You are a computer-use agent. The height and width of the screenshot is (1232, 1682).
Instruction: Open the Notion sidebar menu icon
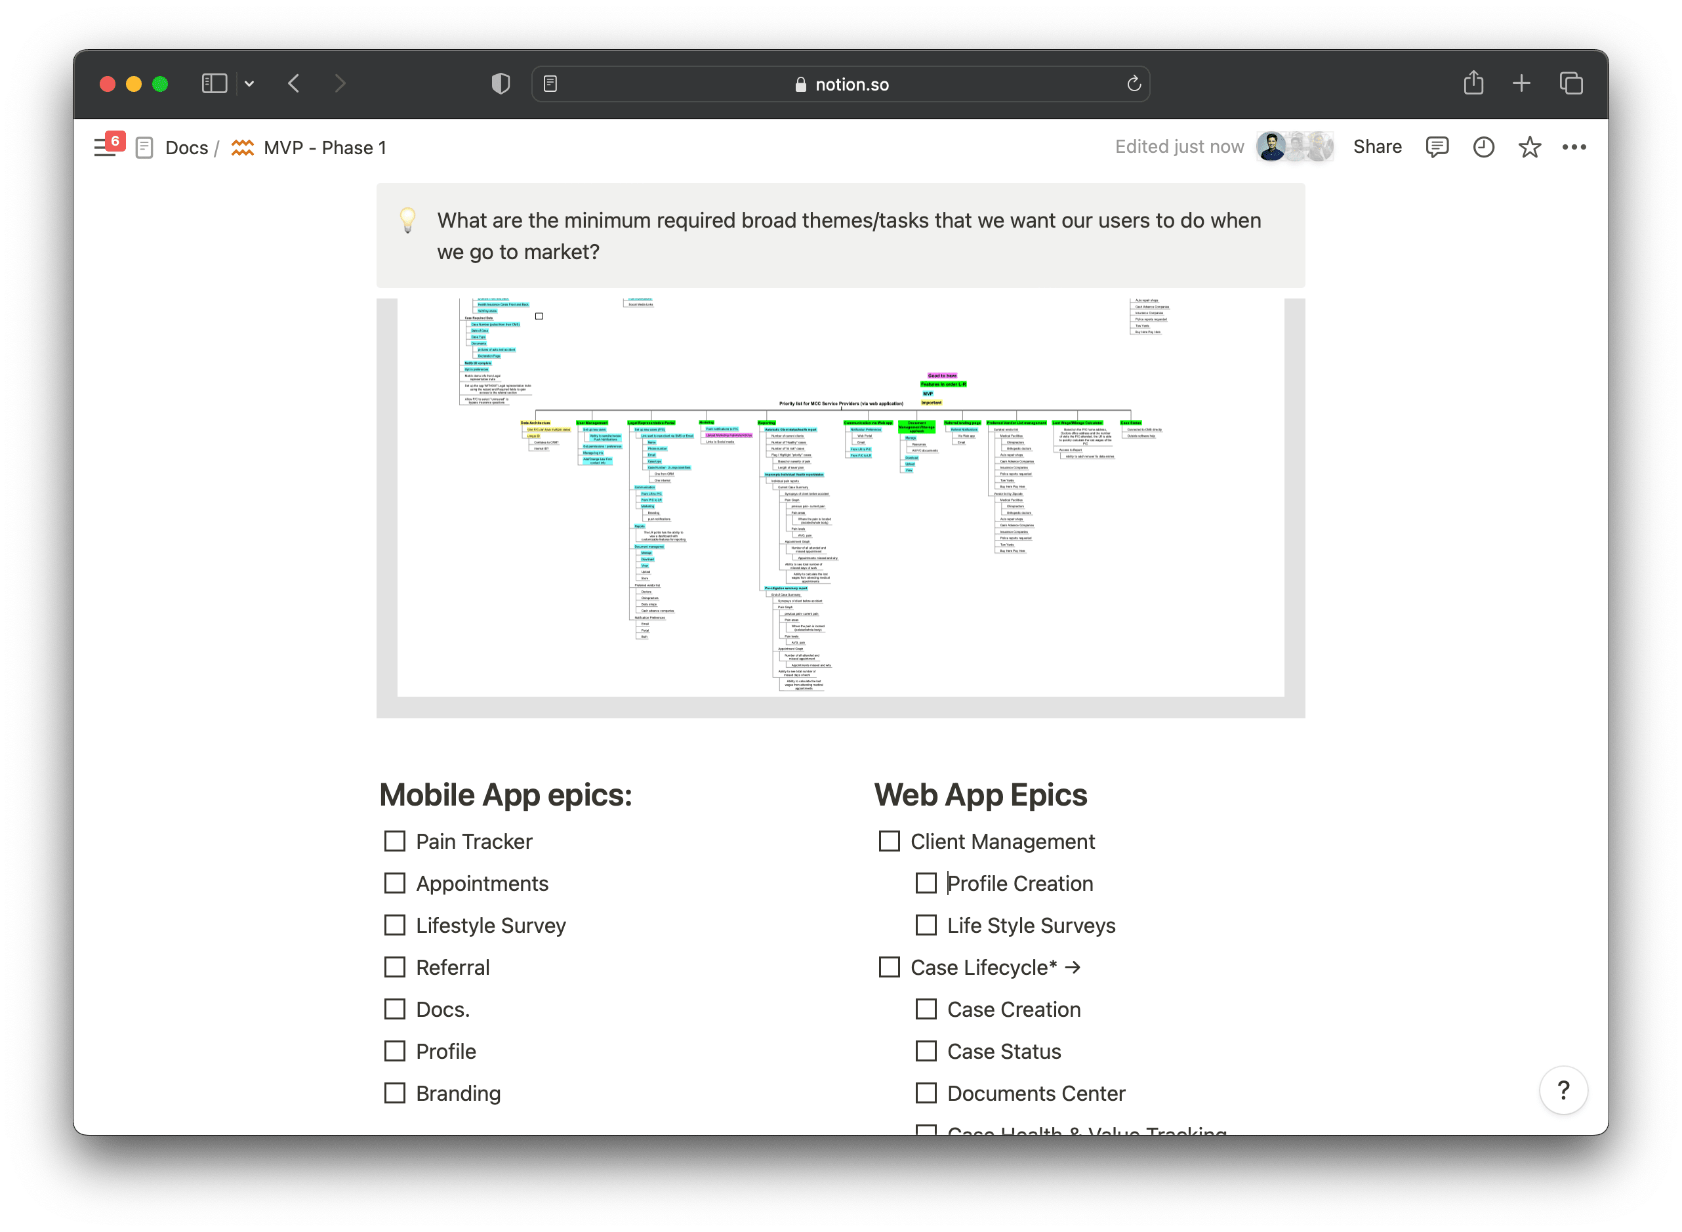point(104,147)
